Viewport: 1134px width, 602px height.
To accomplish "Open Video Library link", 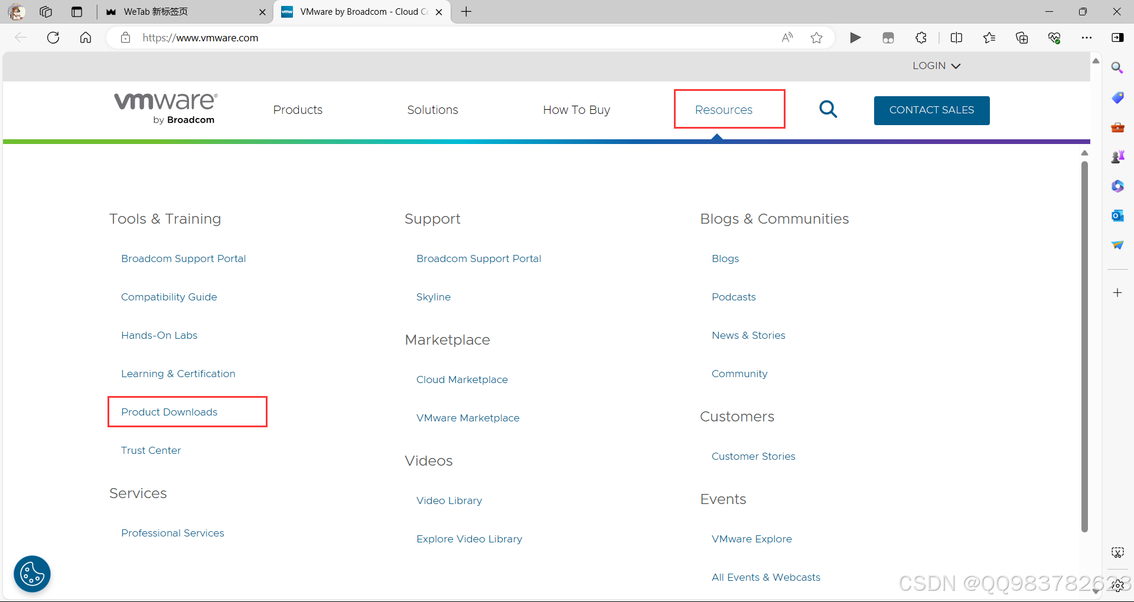I will (x=449, y=500).
